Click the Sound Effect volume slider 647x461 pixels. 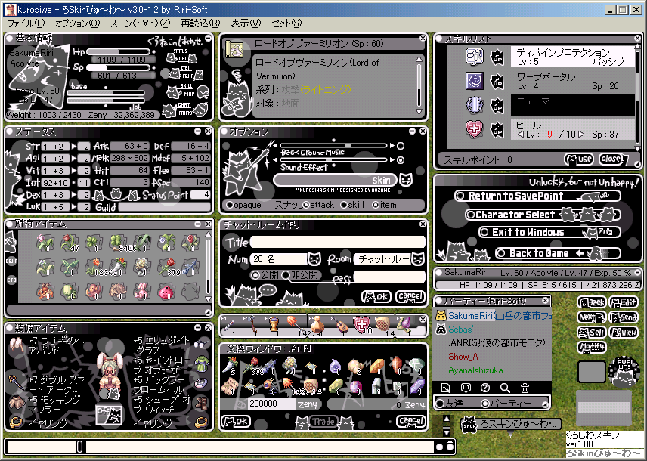tap(333, 160)
